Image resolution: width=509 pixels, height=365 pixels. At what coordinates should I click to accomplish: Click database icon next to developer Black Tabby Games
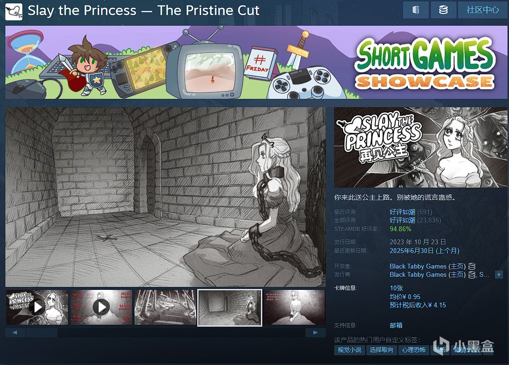click(x=472, y=266)
